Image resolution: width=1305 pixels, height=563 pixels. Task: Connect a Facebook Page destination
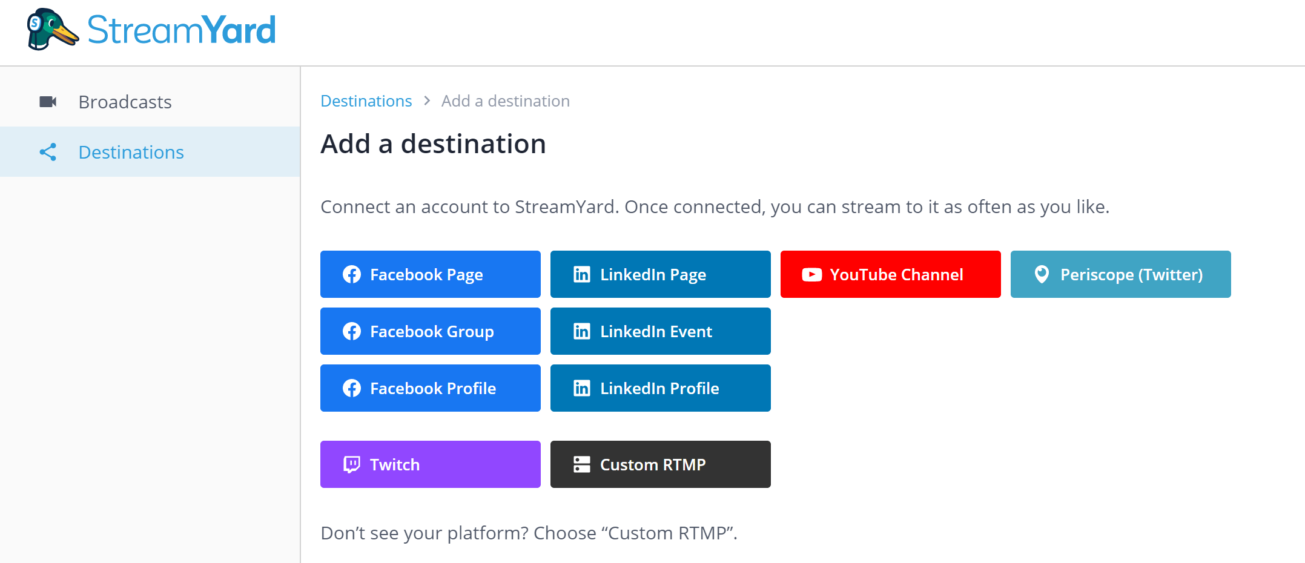[x=431, y=274]
